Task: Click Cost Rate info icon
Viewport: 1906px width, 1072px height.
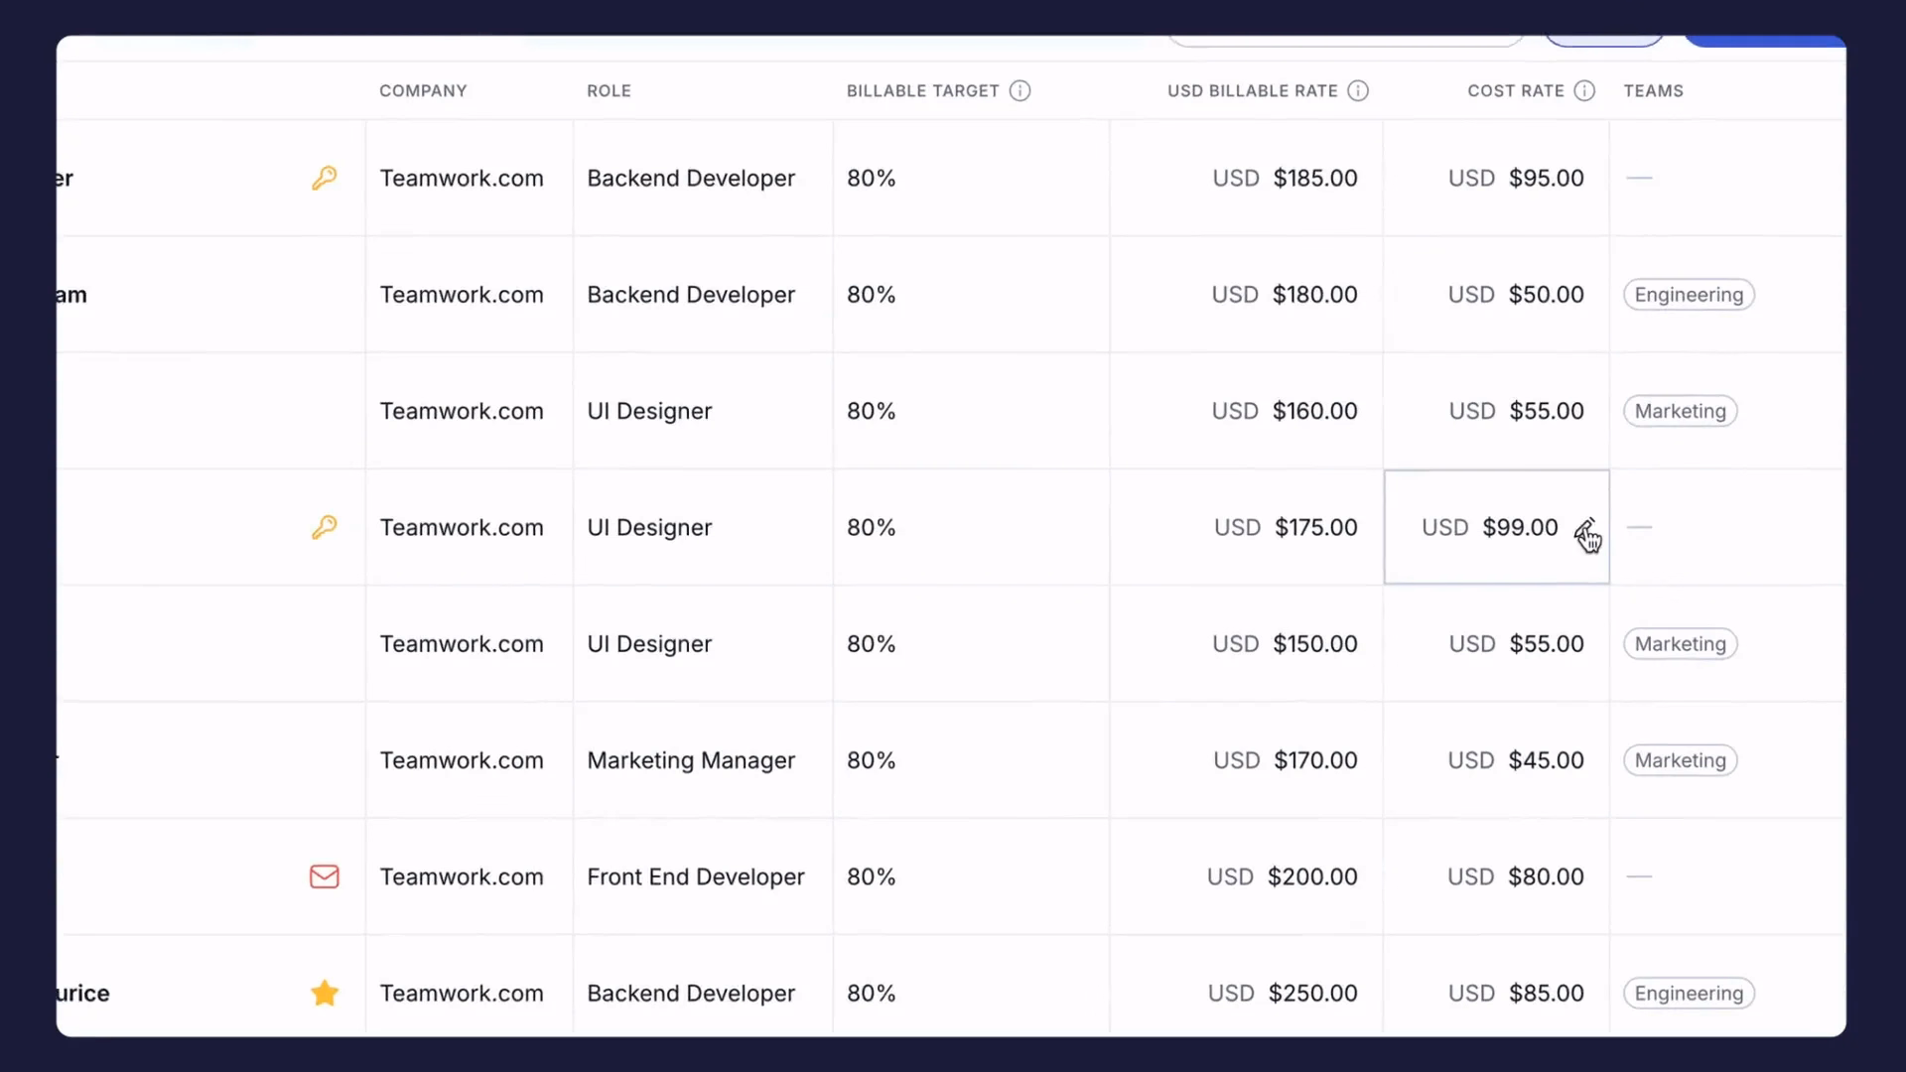Action: (x=1584, y=91)
